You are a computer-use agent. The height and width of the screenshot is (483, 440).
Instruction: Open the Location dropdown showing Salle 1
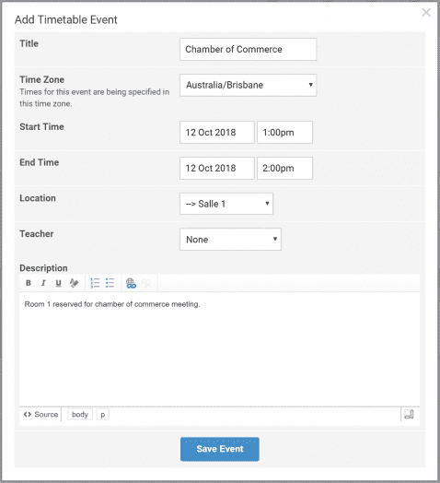tap(226, 204)
